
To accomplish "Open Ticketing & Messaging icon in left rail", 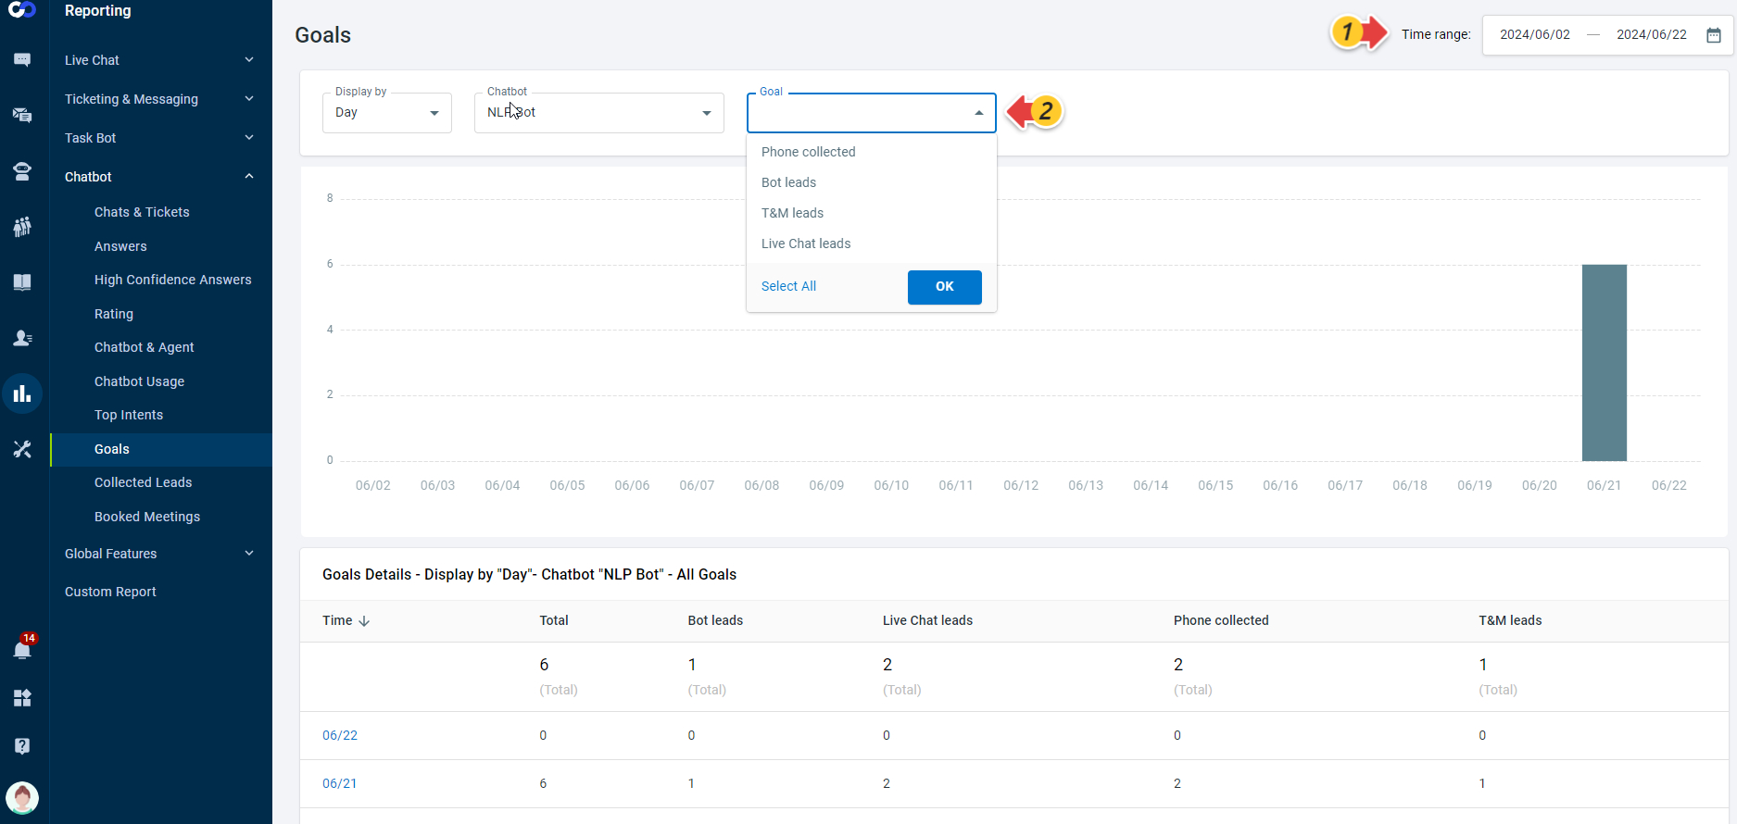I will (22, 115).
